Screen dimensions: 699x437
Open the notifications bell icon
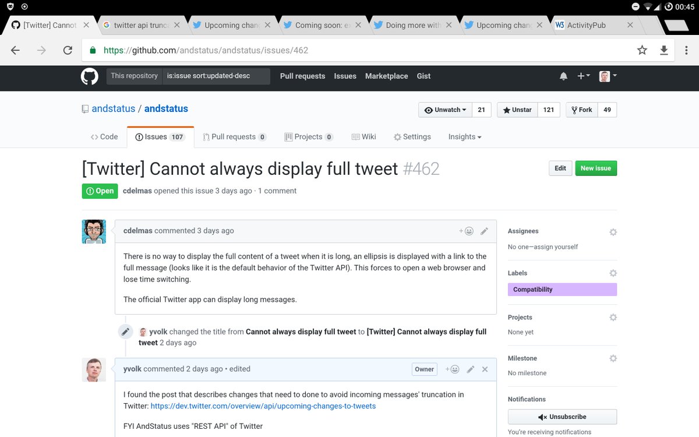pos(563,76)
